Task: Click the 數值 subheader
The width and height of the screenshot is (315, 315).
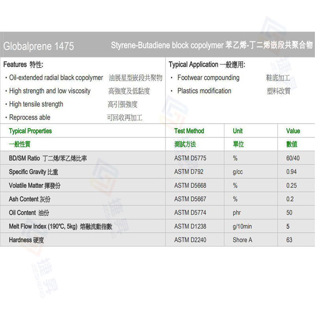Action: tap(292, 144)
